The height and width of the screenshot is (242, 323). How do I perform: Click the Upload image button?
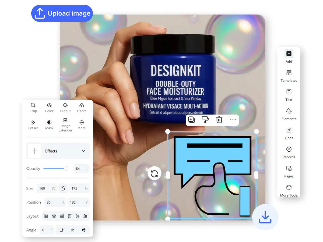62,13
